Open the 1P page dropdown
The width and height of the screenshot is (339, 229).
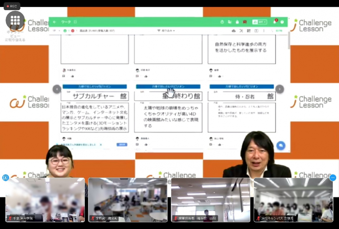pyautogui.click(x=56, y=31)
